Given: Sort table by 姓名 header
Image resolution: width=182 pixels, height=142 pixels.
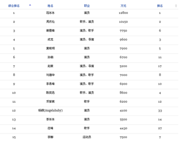Looking at the screenshot, I should tap(50, 6).
